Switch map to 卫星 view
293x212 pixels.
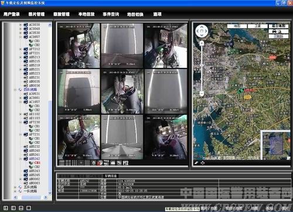coord(258,26)
